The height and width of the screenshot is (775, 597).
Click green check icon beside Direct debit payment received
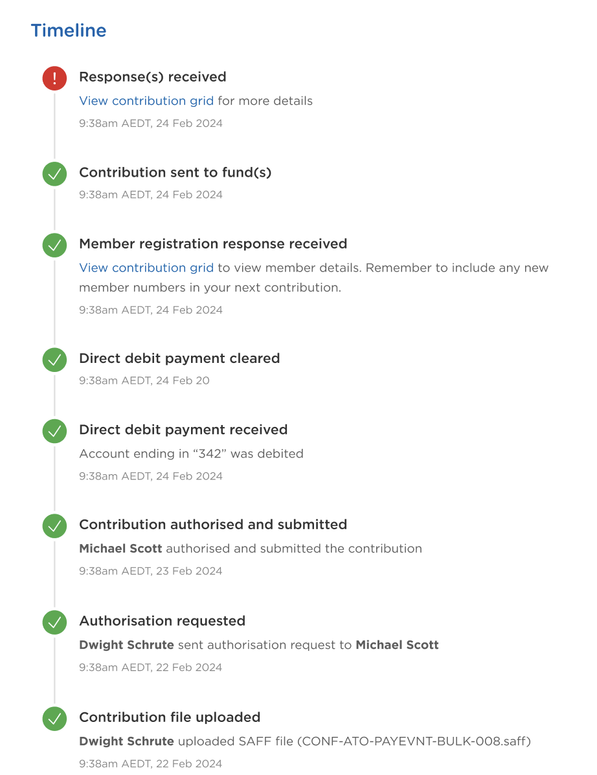point(54,431)
